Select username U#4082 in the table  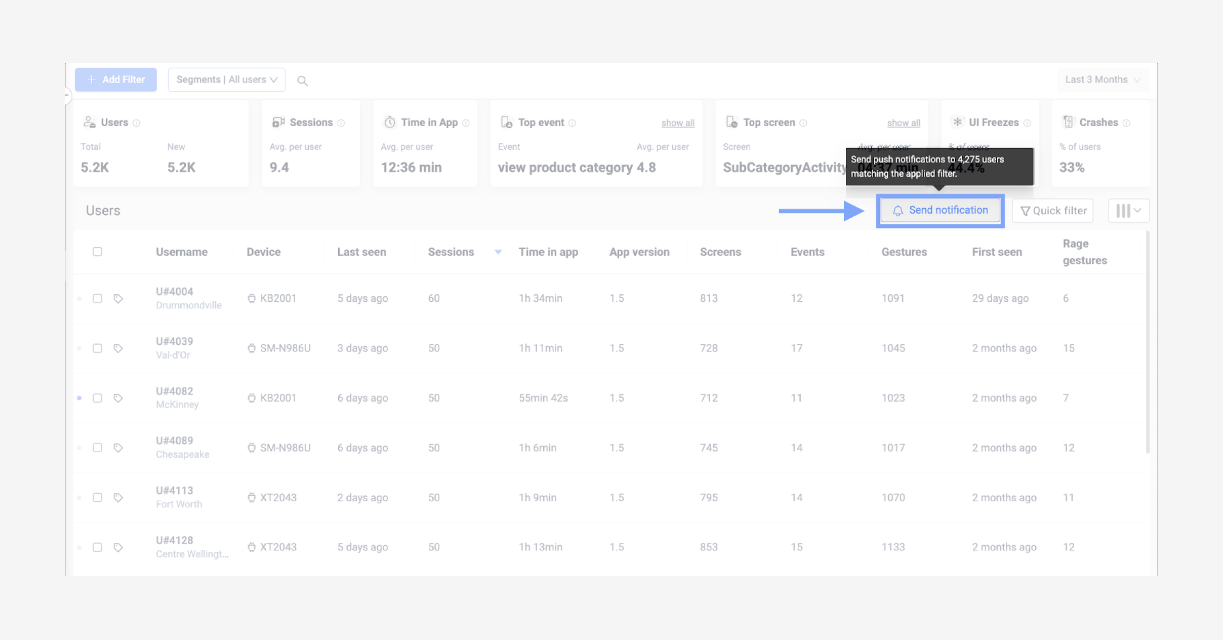(174, 391)
